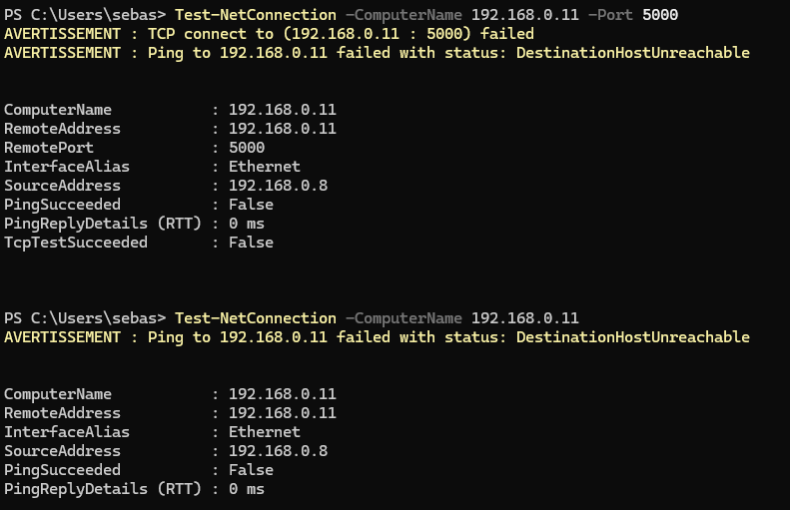Click the RemoteAddress label in the second output block
Image resolution: width=790 pixels, height=510 pixels.
pos(62,413)
